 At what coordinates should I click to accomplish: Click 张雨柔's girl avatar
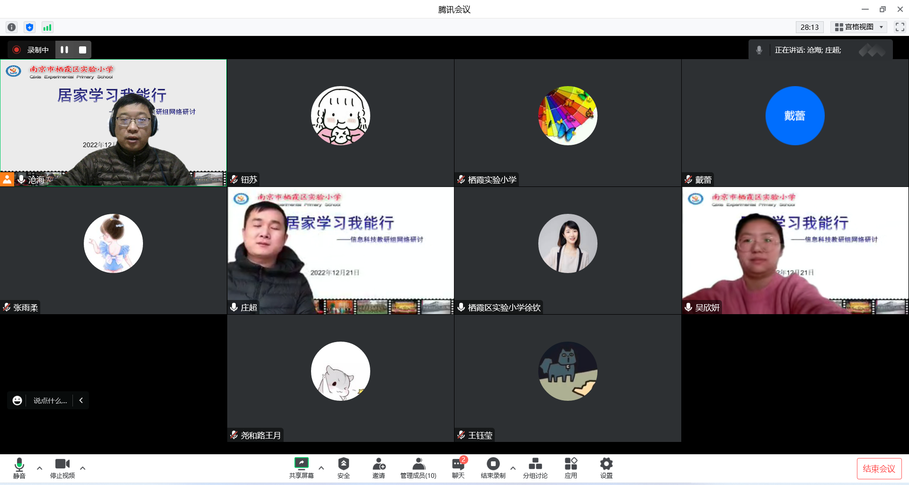pos(113,243)
